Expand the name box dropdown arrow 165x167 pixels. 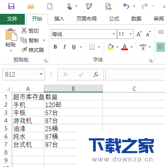click(x=41, y=74)
